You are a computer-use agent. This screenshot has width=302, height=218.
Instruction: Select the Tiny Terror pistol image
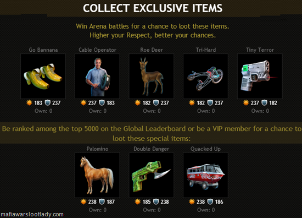pos(260,76)
